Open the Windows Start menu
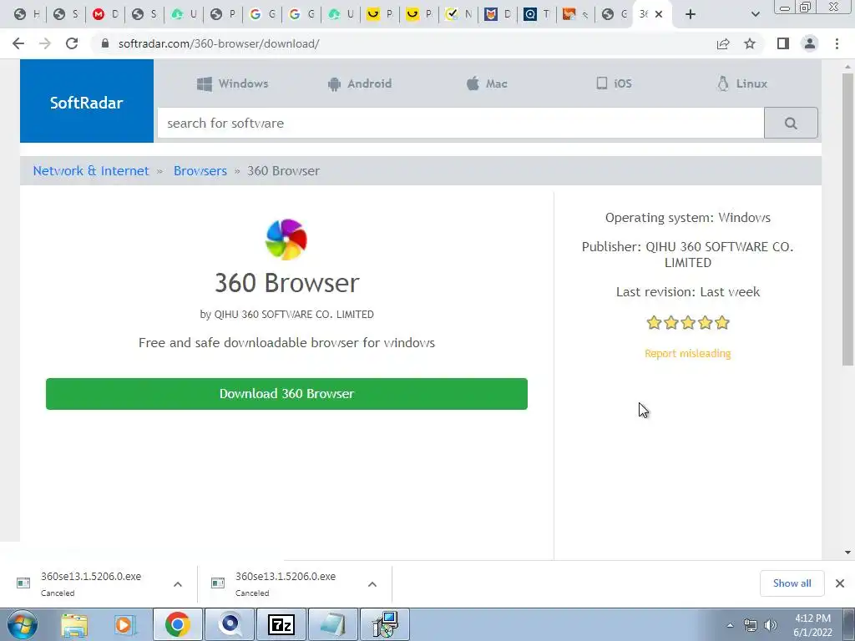Screen dimensions: 855x641 (x=22, y=624)
